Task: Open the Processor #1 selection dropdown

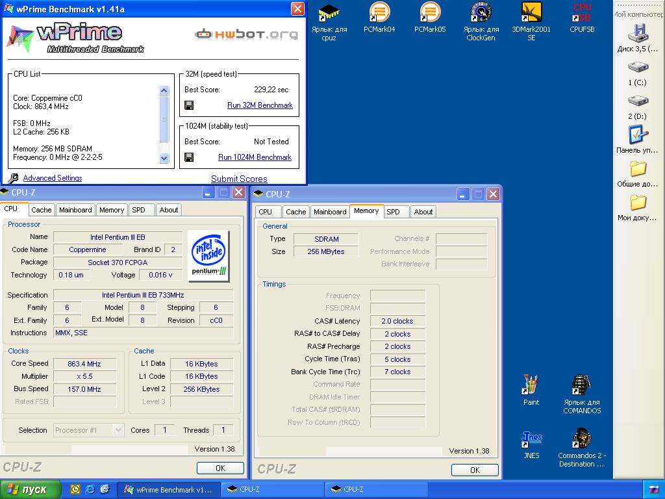Action: pyautogui.click(x=89, y=430)
